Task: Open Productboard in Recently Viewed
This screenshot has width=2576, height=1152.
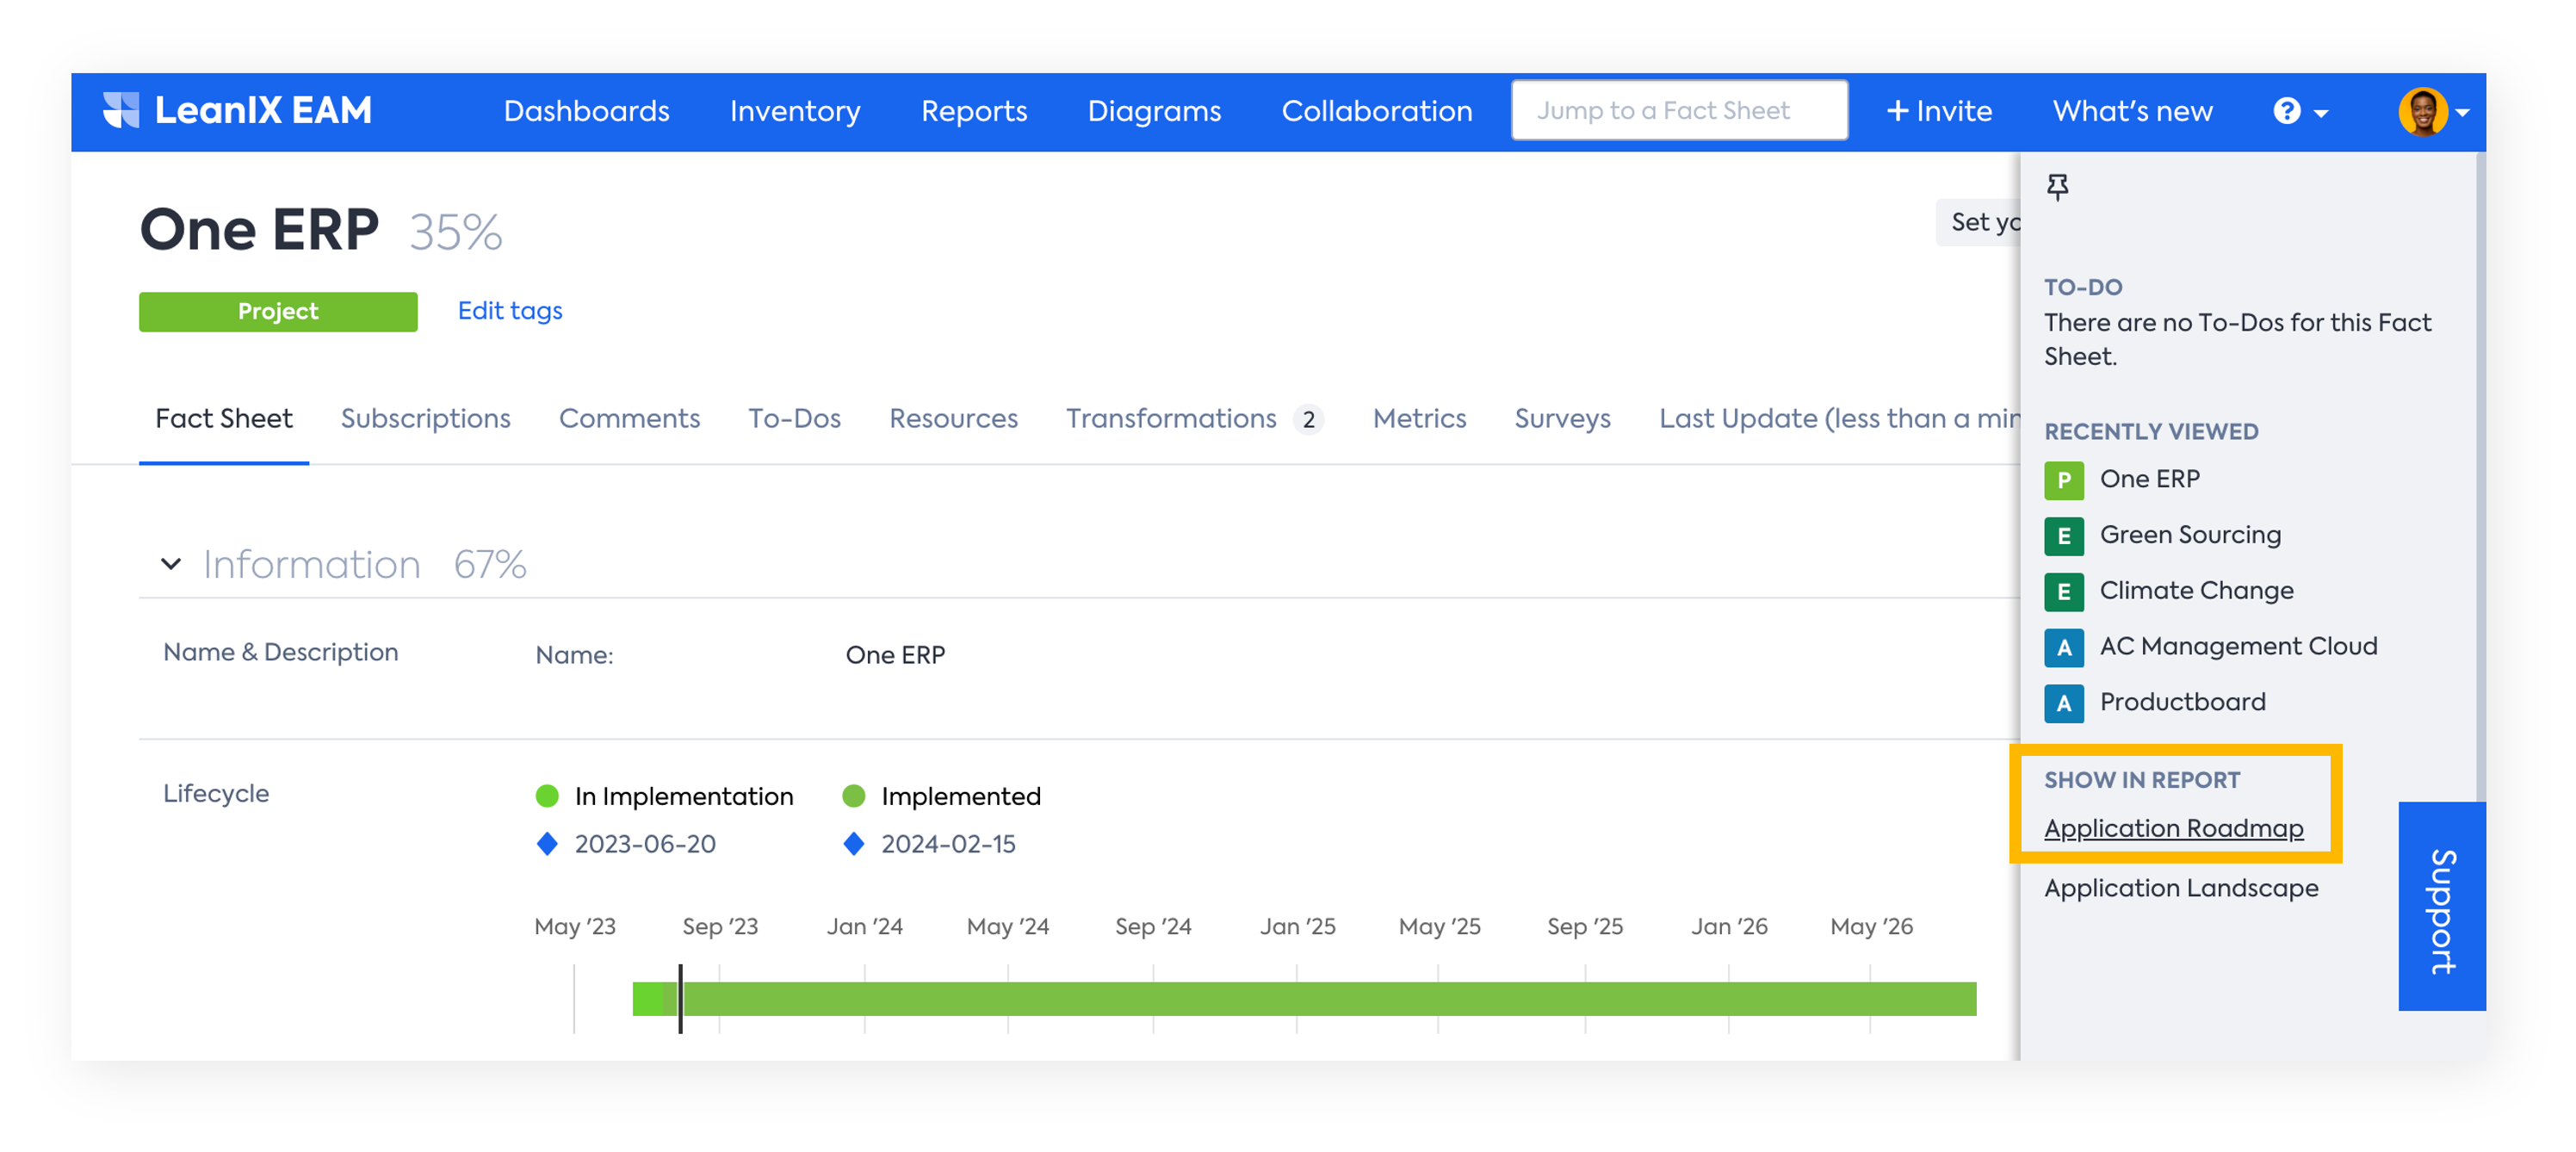Action: 2182,702
